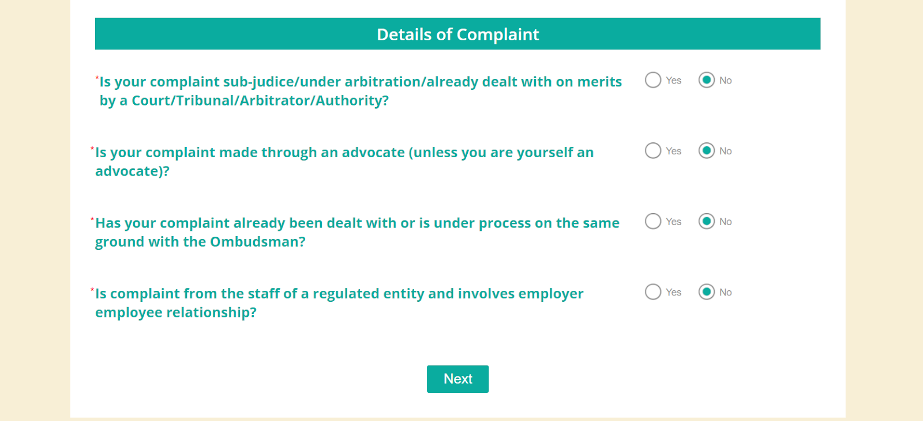Click the 'No' text label of regulated entity question

pos(725,293)
